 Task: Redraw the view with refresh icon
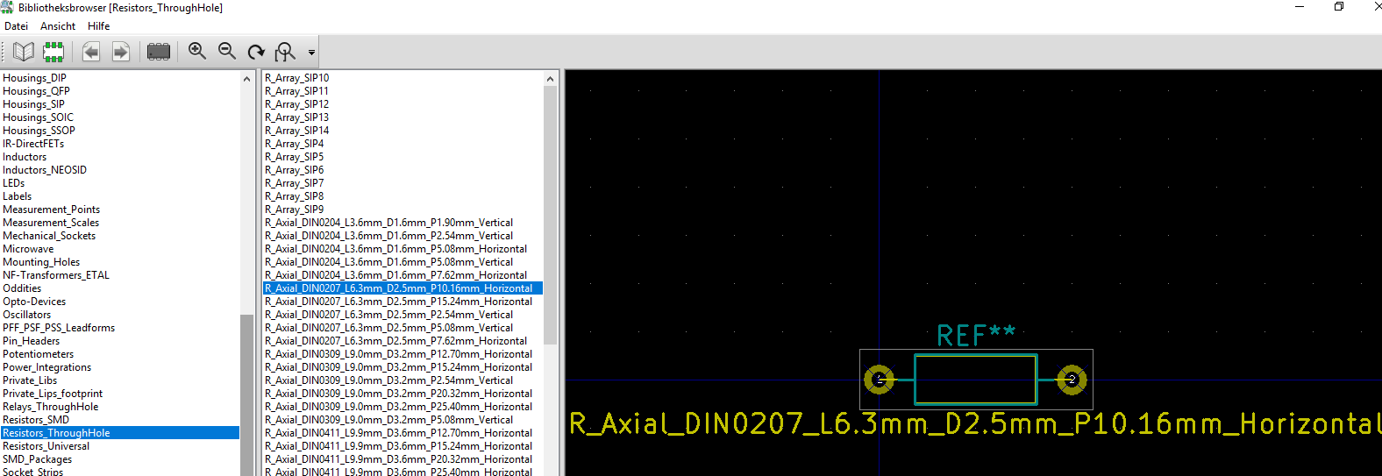click(x=256, y=52)
